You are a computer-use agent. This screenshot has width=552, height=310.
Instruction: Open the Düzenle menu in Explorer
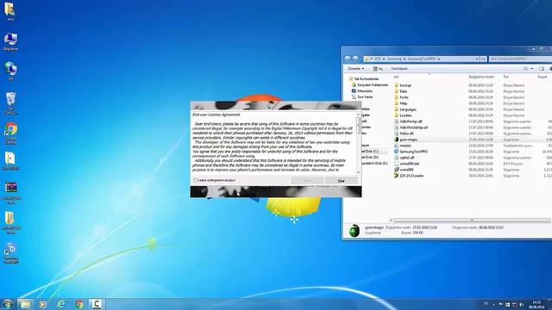355,69
